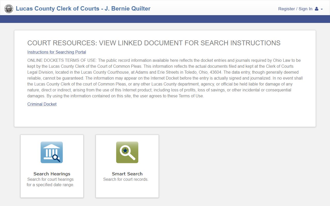Click the user account person icon
The width and height of the screenshot is (330, 206).
(x=317, y=9)
